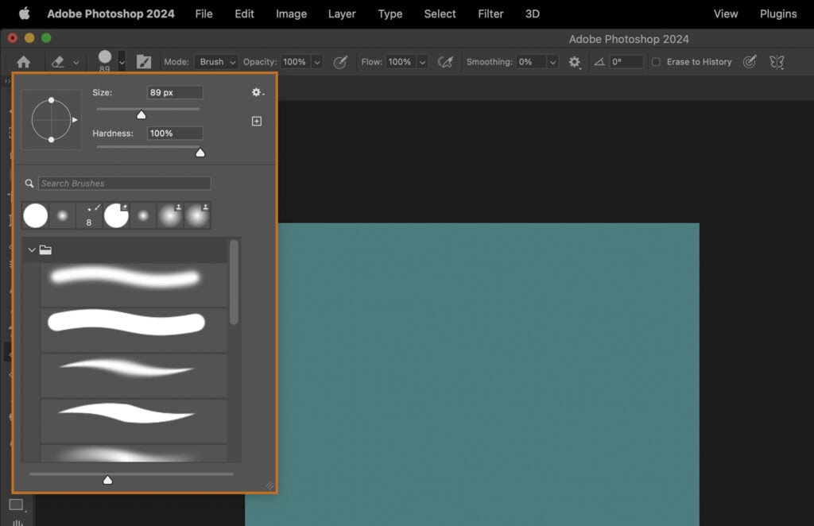Activate the paint symmetry butterfly icon
The width and height of the screenshot is (814, 526).
pyautogui.click(x=777, y=61)
